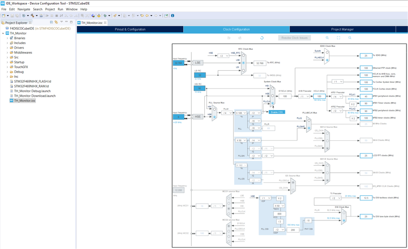Select HSI on PLL Source Mux
This screenshot has width=408, height=249.
214,109
